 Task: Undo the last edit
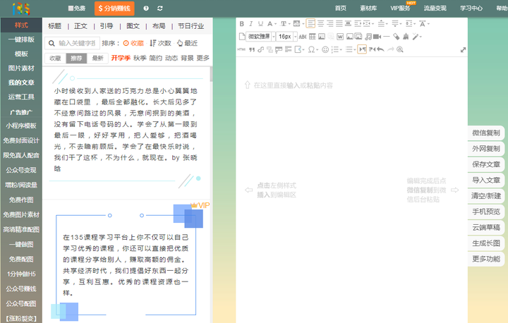tap(381, 49)
